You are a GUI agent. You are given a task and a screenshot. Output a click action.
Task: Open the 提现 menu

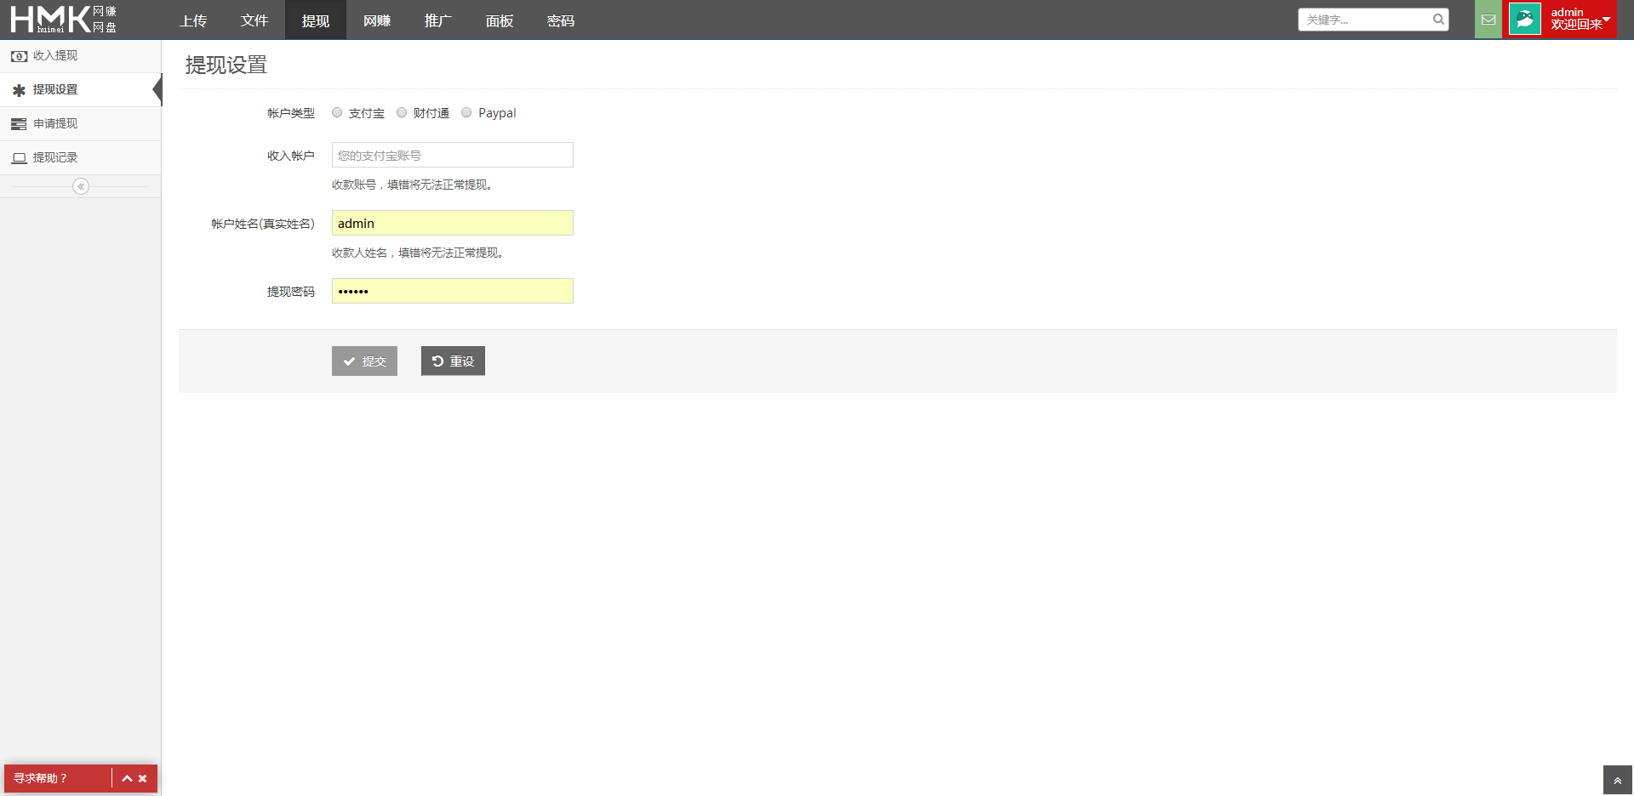(x=316, y=20)
